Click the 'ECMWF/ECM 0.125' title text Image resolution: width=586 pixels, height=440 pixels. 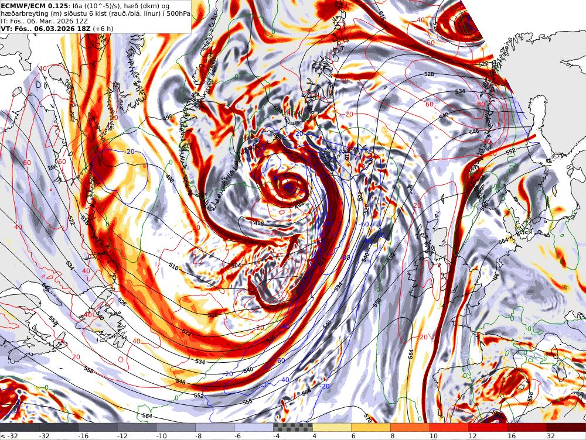(x=35, y=6)
